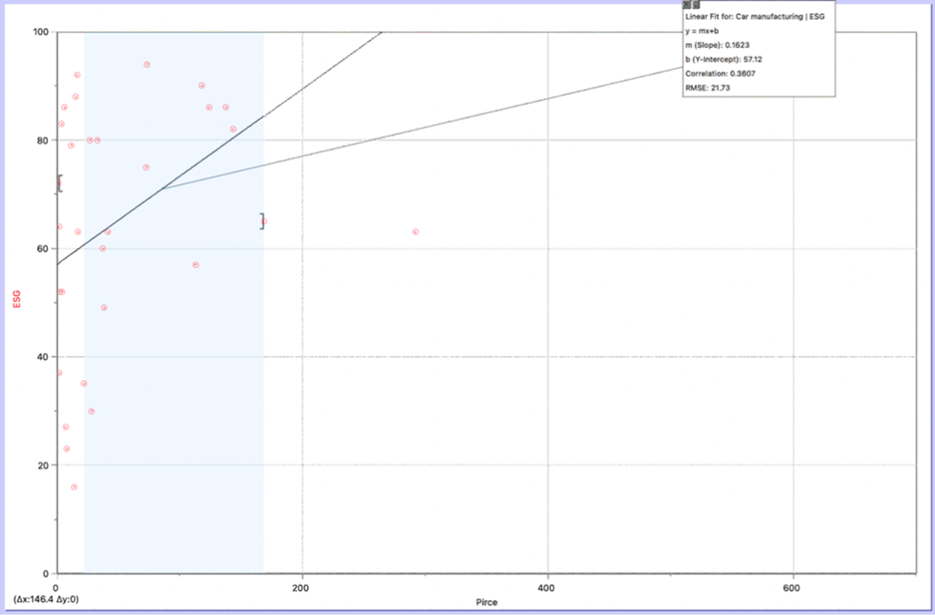Click the right bracket fit-range handle
Viewport: 935px width, 615px height.
[262, 222]
